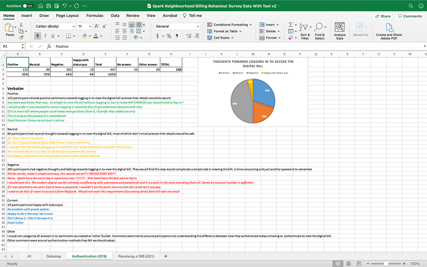Click the Cut scissors icon
Screen dimensions: 427x267
21,25
